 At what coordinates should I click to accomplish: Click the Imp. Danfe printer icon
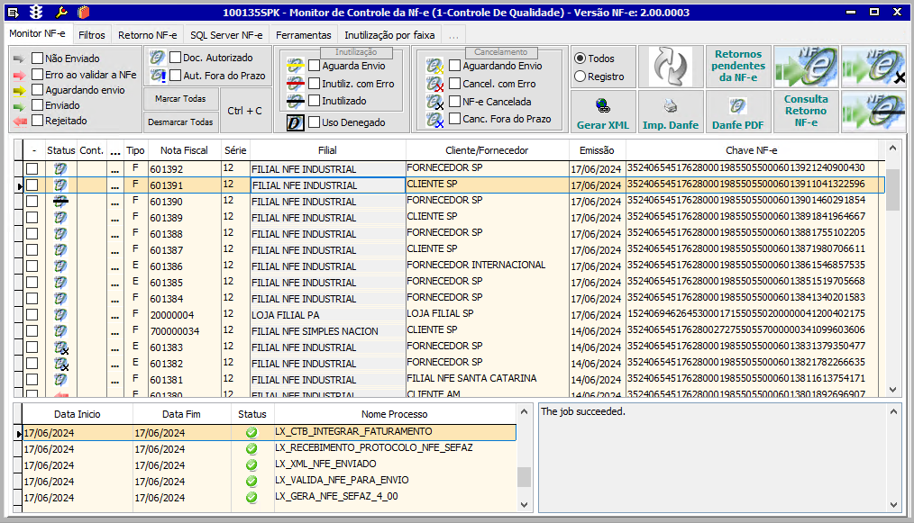pyautogui.click(x=670, y=104)
